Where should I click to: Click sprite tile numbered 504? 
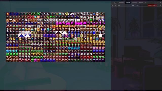tap(82, 60)
